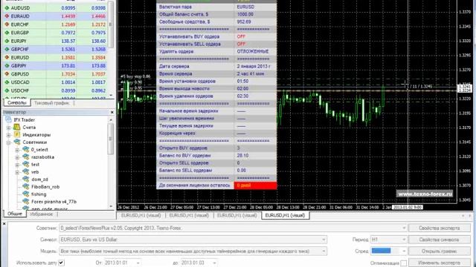Screen dimensions: 476x267
Task: Click the test folder icon in Navigator
Action: [26, 164]
